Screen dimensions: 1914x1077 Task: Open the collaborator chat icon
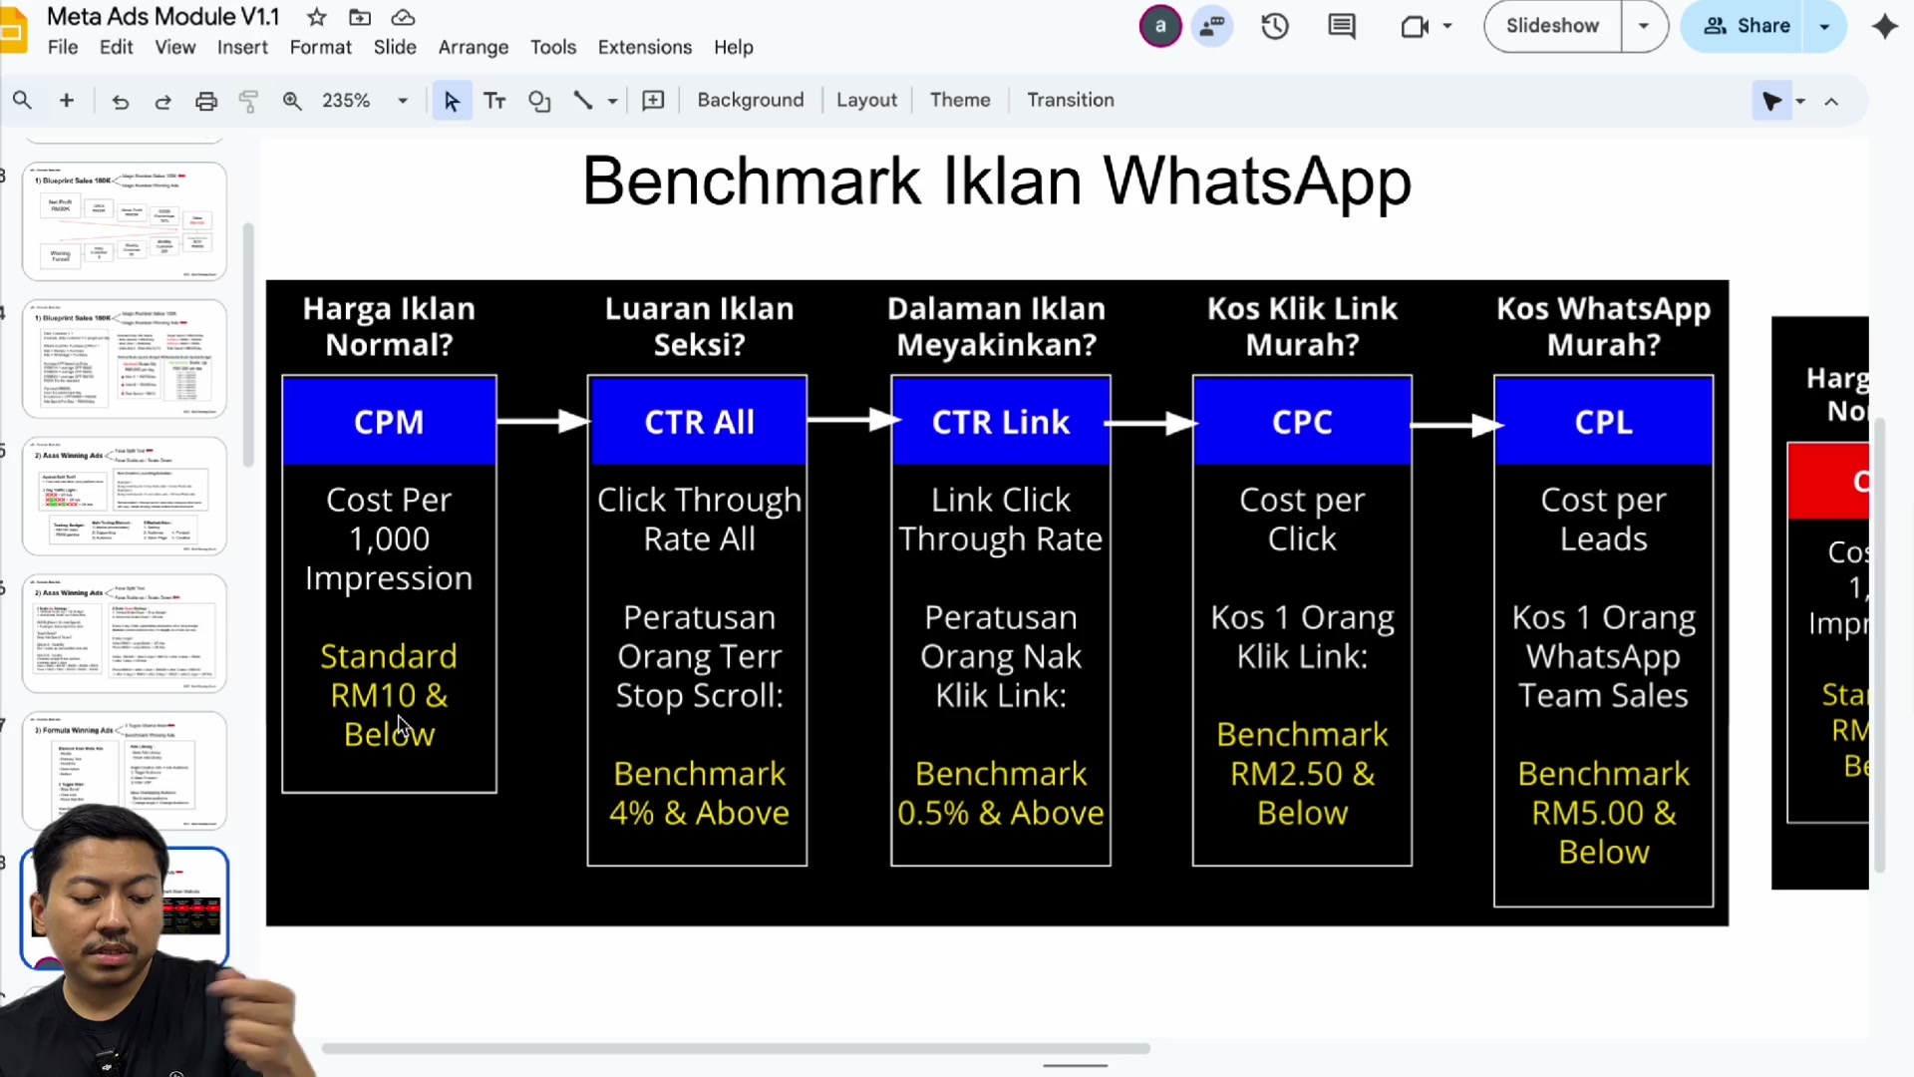(x=1212, y=26)
